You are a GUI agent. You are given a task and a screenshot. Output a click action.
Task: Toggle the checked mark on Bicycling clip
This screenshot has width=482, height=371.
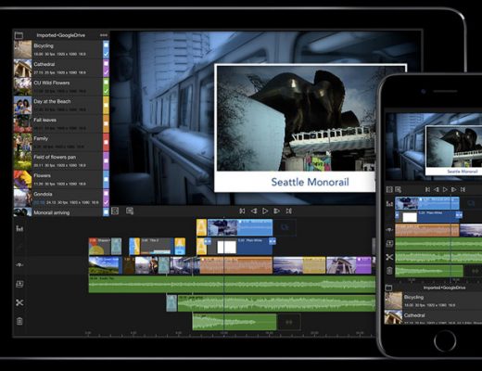click(x=106, y=54)
